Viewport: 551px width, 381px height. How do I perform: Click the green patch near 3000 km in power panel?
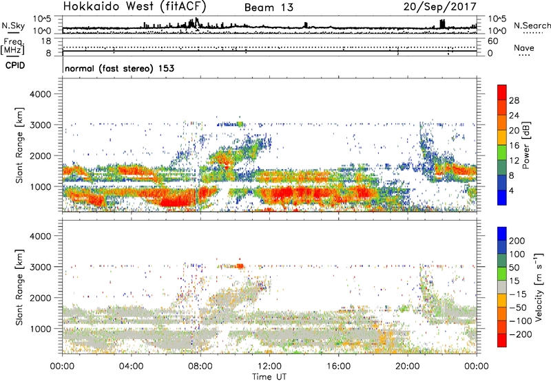pos(240,124)
